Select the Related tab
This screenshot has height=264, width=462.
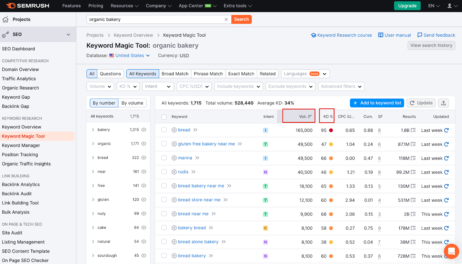(268, 74)
